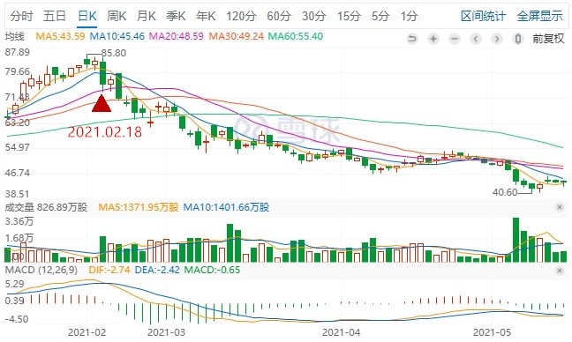Click the 2021-02 date axis label
This screenshot has height=342, width=572.
tap(87, 332)
